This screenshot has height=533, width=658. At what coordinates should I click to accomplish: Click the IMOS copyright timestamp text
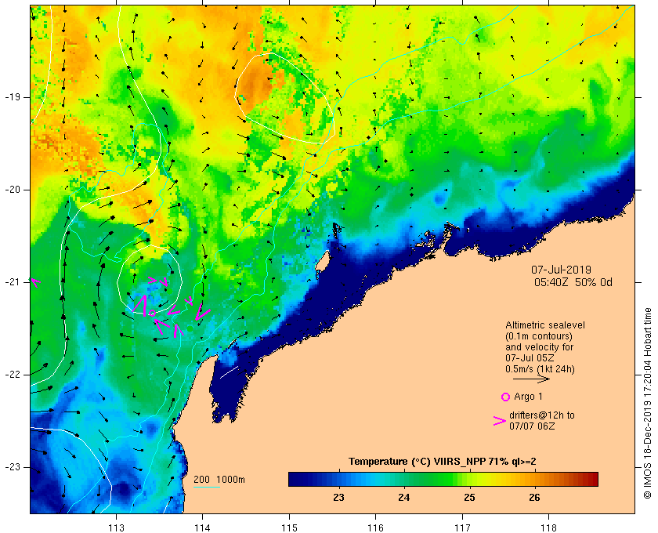tap(647, 403)
